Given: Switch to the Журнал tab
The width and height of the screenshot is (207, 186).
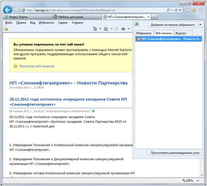Looking at the screenshot, I should click(x=183, y=33).
